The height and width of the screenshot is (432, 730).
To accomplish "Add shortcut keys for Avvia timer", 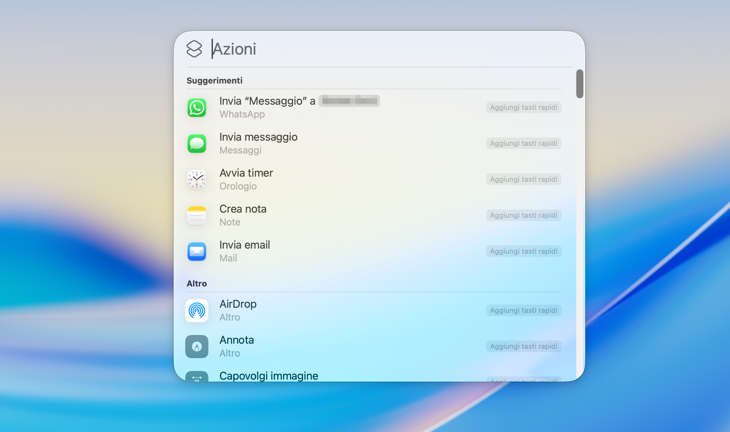I will tap(524, 180).
